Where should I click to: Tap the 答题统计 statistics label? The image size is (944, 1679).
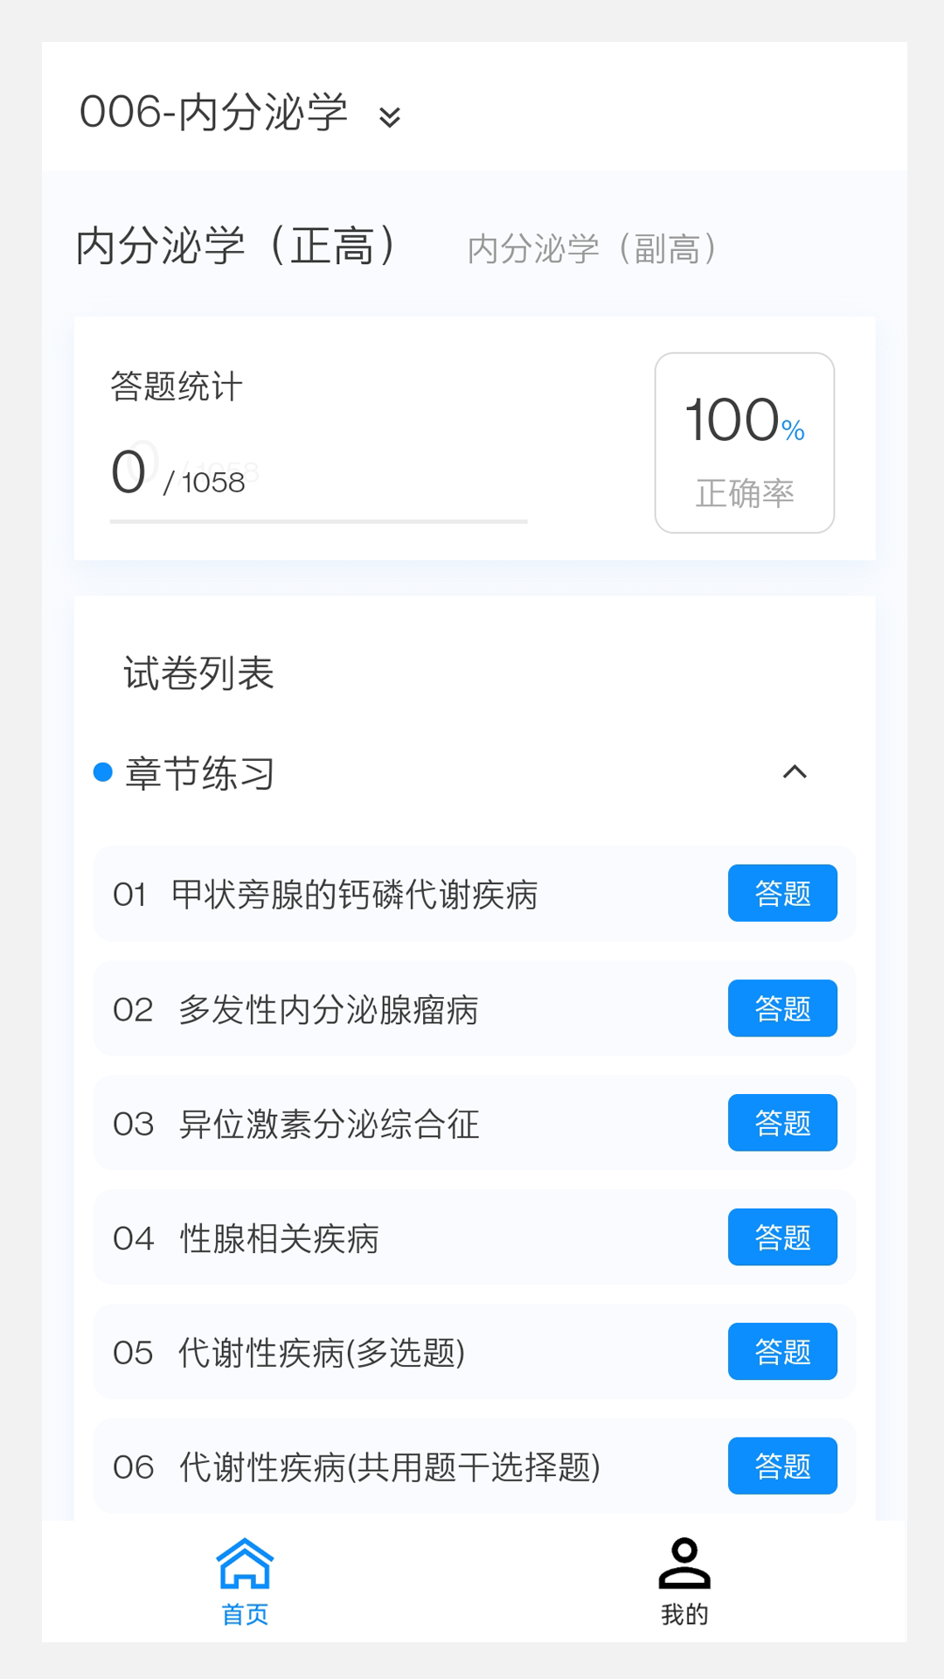(x=177, y=387)
